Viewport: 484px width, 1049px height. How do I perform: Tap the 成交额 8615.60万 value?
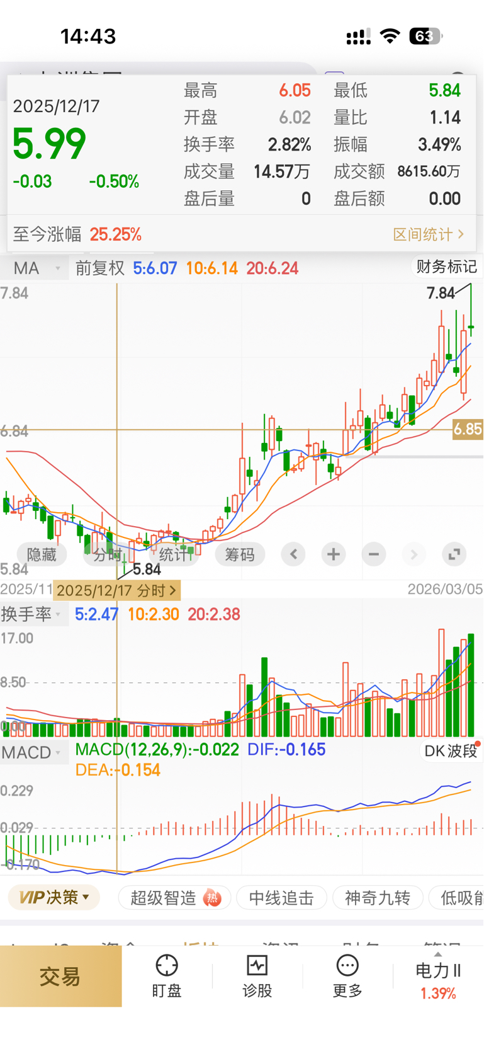(429, 171)
